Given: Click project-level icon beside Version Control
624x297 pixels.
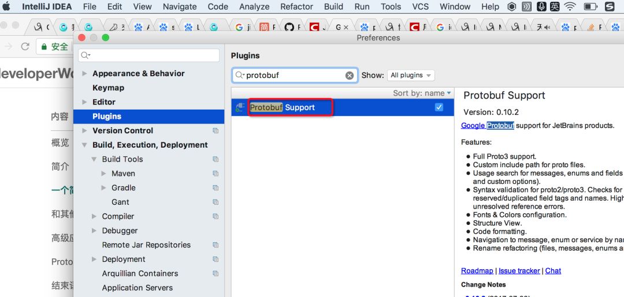Looking at the screenshot, I should 216,131.
